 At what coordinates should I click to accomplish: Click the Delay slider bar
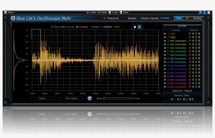point(117,98)
